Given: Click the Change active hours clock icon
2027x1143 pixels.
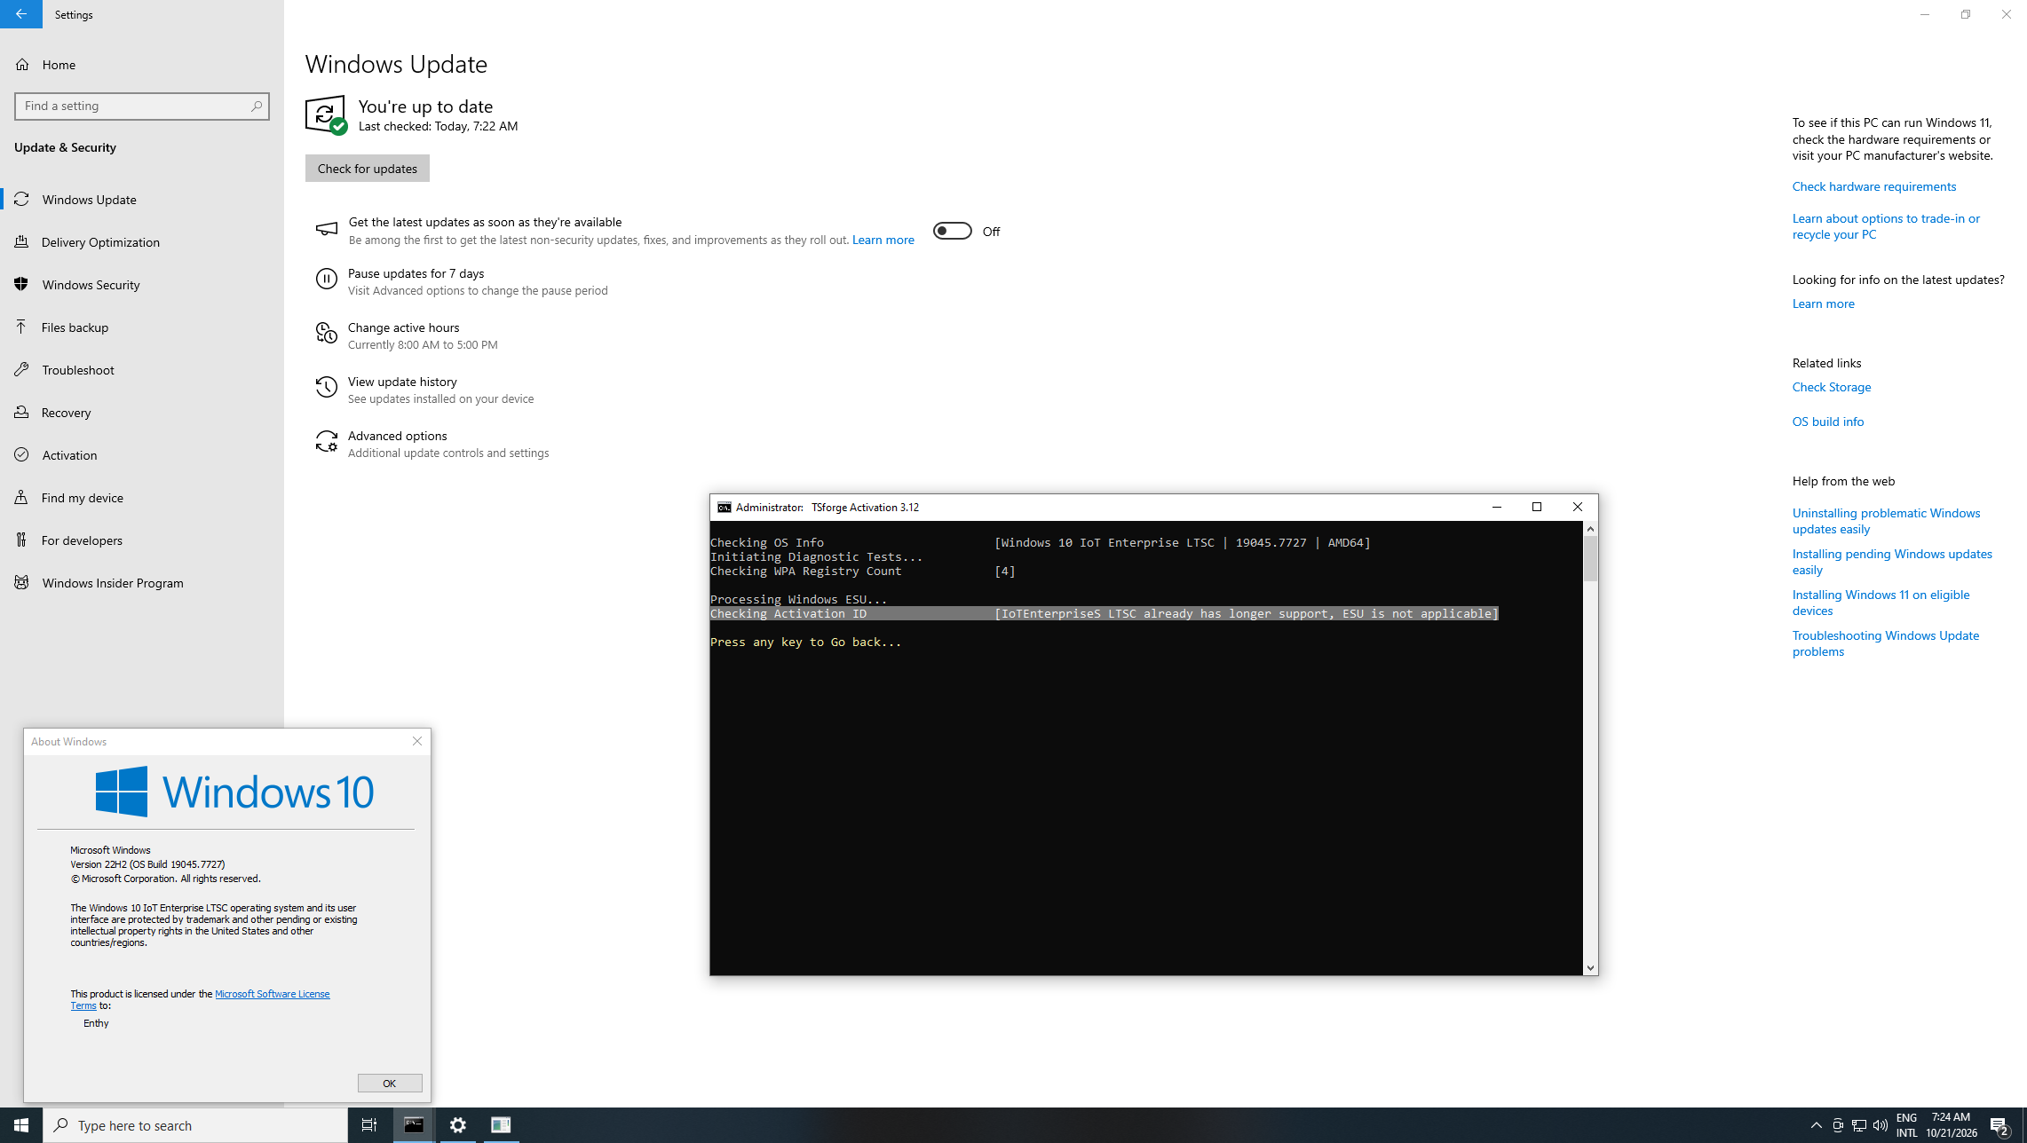Looking at the screenshot, I should click(x=327, y=334).
